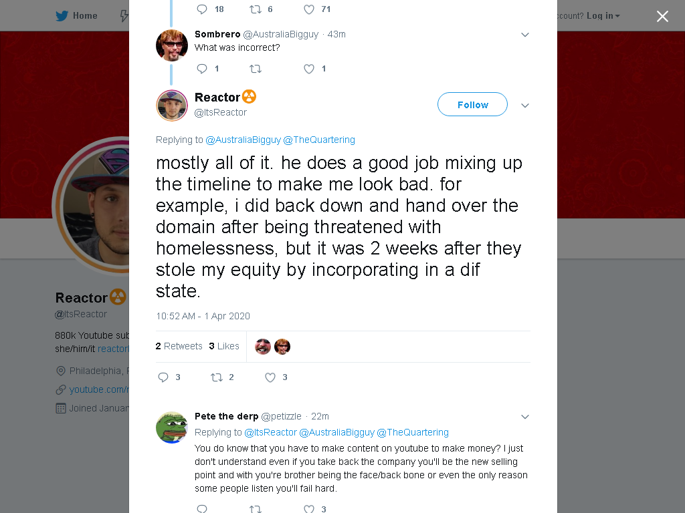Close the tweet overlay with X
Viewport: 685px width, 513px height.
click(x=662, y=16)
